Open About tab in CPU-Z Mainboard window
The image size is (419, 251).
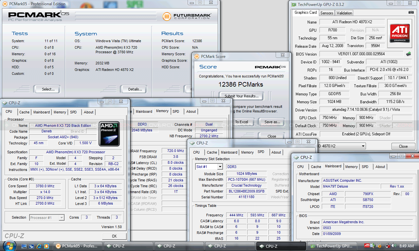coord(380,167)
